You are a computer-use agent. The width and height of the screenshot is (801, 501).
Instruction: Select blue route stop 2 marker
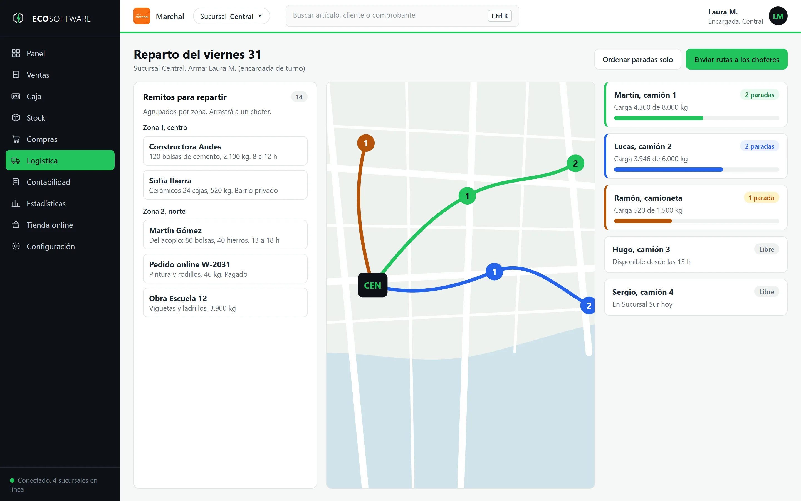click(x=588, y=306)
